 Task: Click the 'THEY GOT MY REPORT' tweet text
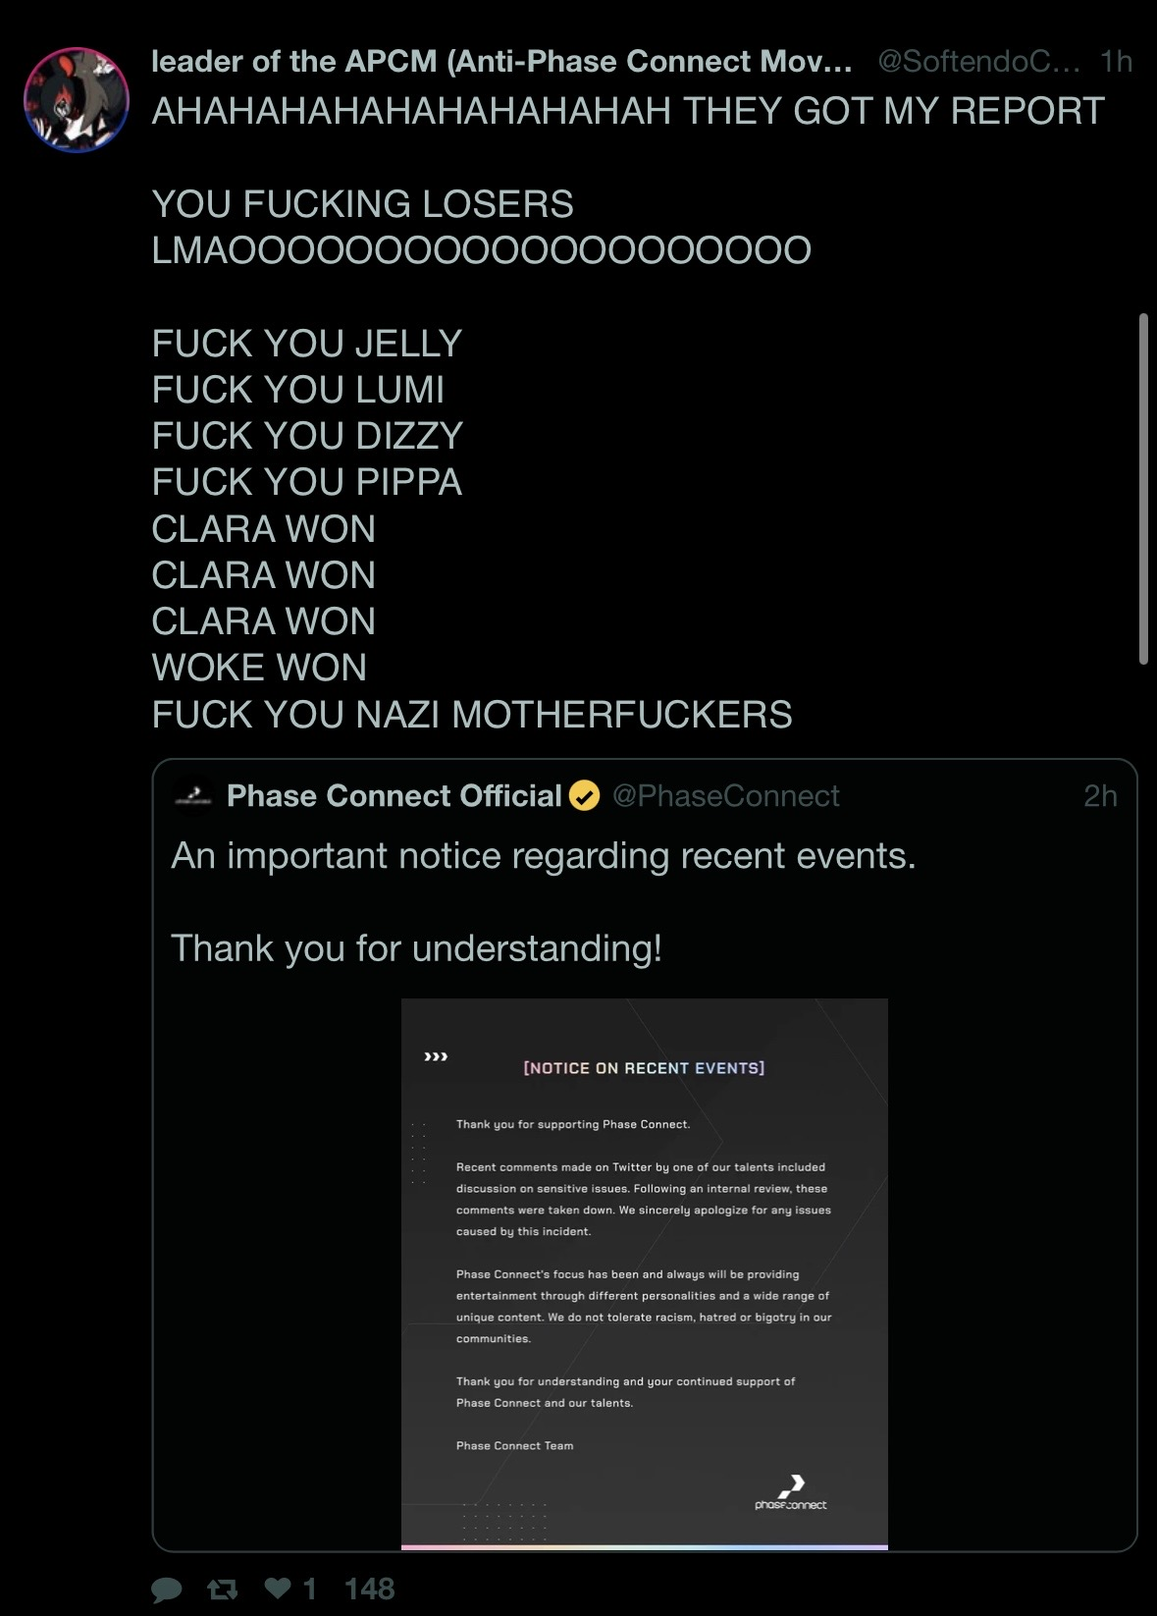pos(894,111)
